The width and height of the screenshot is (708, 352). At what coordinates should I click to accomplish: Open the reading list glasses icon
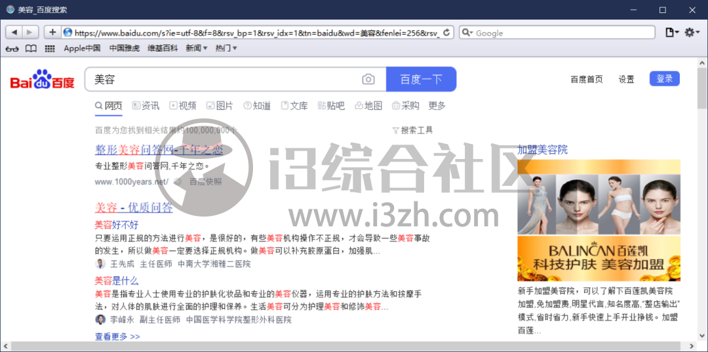click(x=12, y=48)
